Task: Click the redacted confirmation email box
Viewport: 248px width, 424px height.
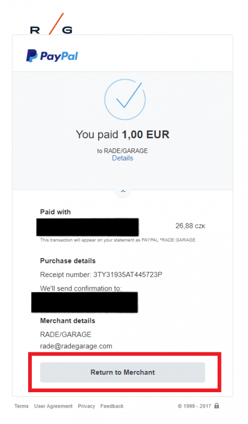Action: [x=85, y=302]
